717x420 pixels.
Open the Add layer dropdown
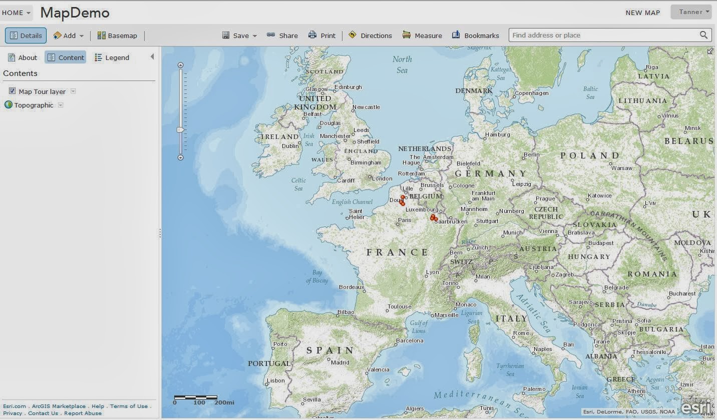(x=69, y=35)
